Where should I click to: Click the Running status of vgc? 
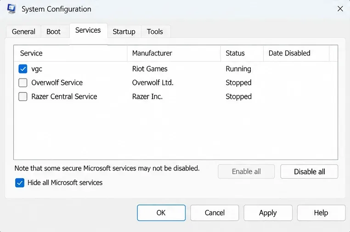238,69
